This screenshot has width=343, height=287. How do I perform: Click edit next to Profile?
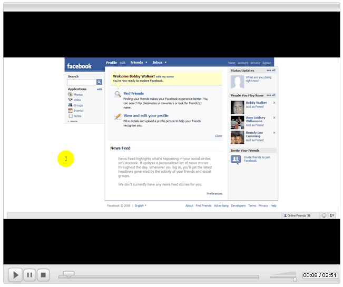122,63
